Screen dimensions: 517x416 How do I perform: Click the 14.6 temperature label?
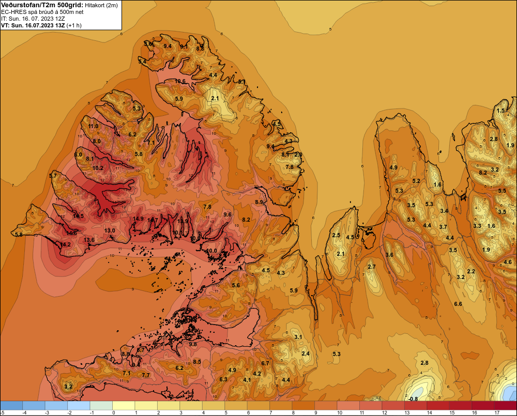(71, 233)
